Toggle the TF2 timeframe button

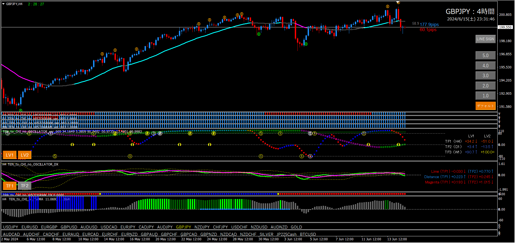(25, 186)
